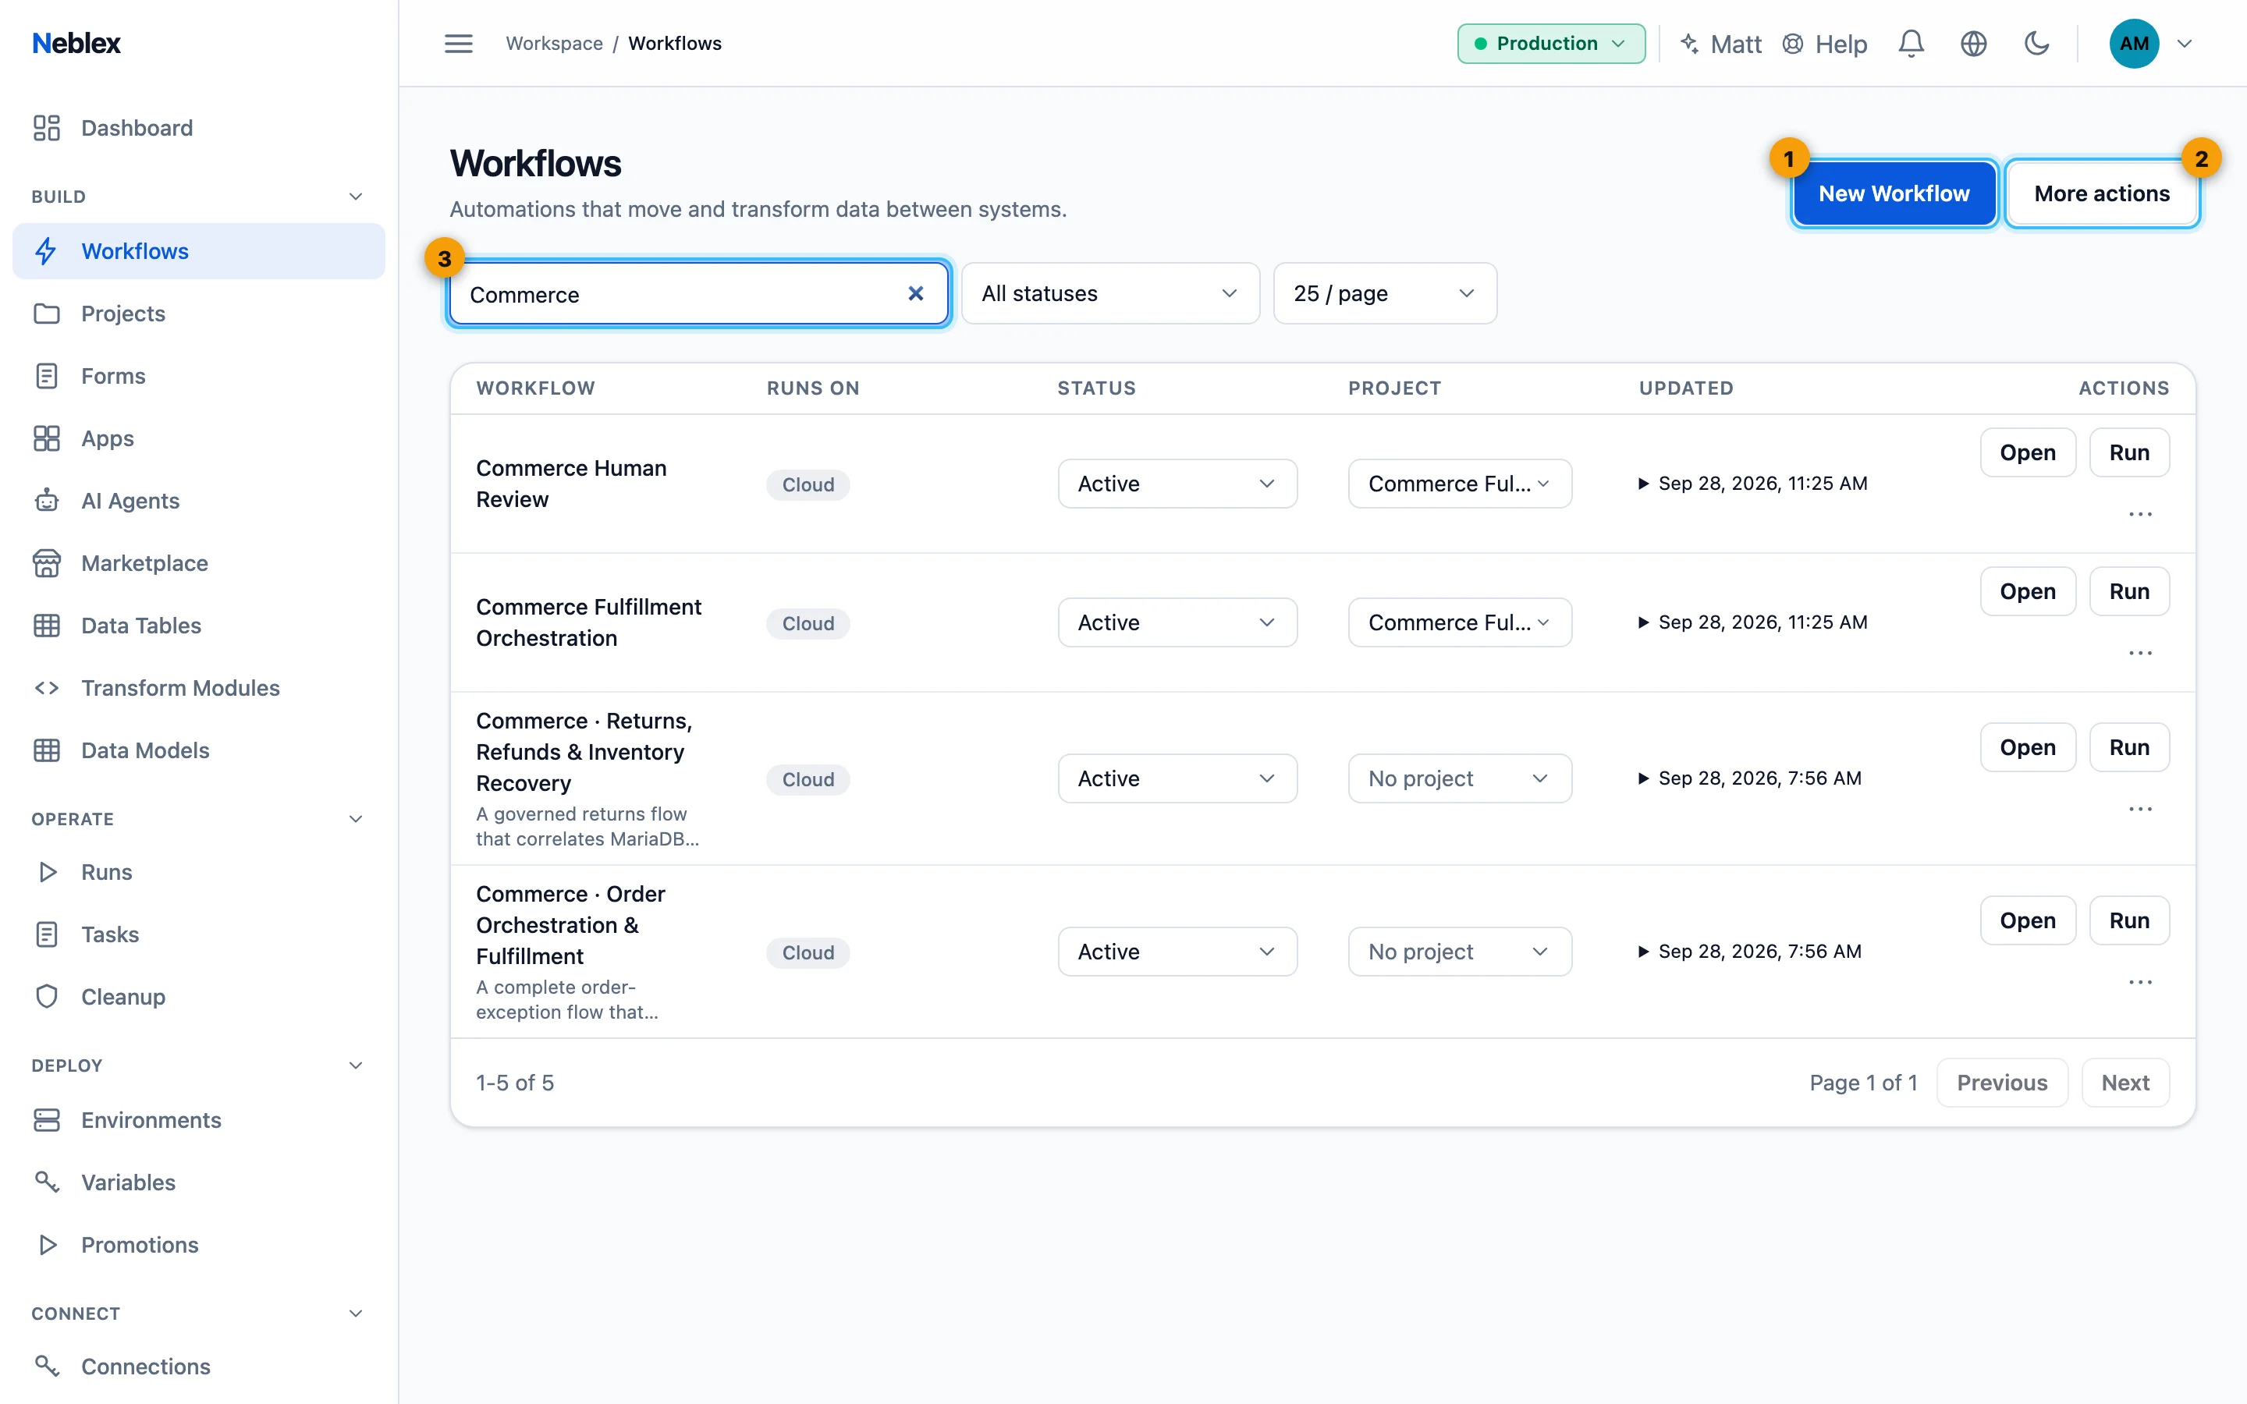Viewport: 2247px width, 1404px height.
Task: Run the Order Orchestration & Fulfillment workflow
Action: [2129, 920]
